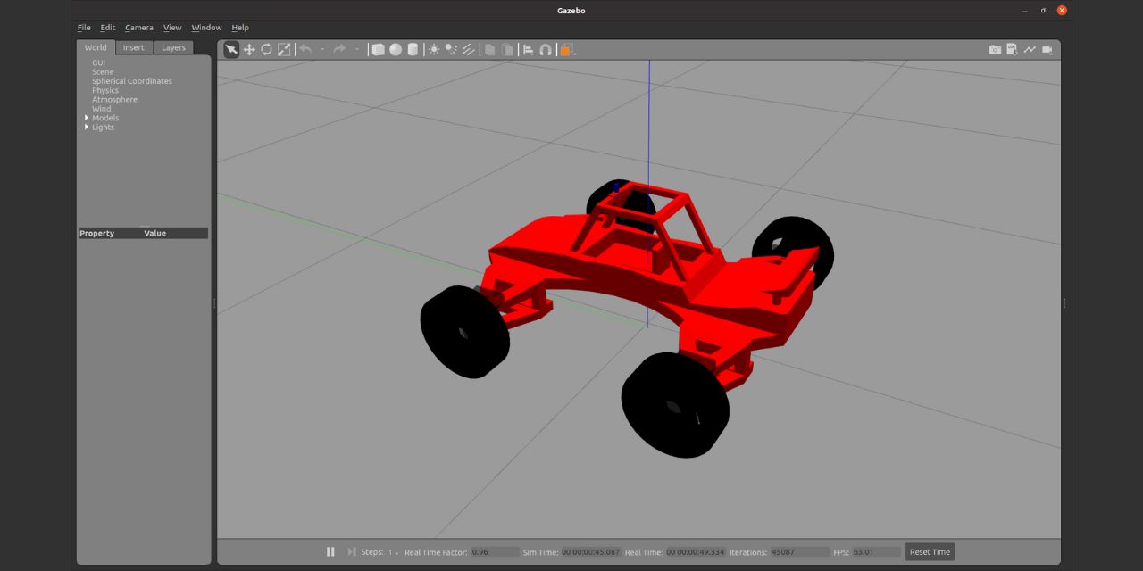1143x571 pixels.
Task: Expand the Lights tree item
Action: pos(87,127)
